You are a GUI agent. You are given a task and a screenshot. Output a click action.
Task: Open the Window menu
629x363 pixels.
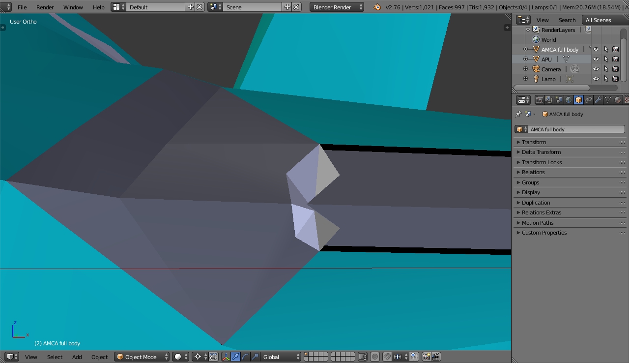click(x=73, y=7)
